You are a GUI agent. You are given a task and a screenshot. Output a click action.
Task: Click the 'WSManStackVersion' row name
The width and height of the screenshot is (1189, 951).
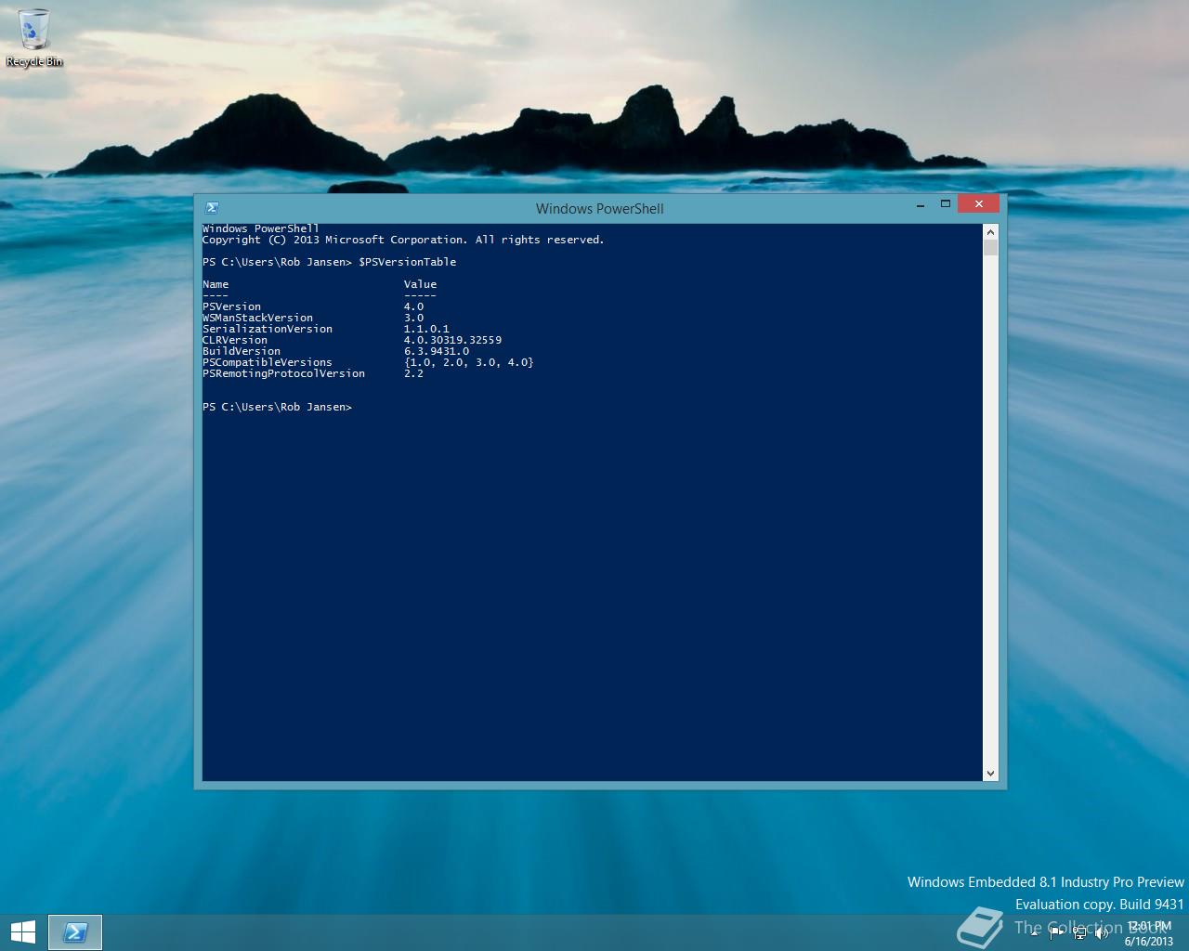(257, 318)
